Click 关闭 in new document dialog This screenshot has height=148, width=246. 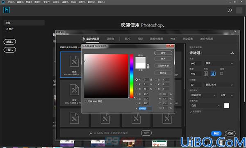(230, 133)
